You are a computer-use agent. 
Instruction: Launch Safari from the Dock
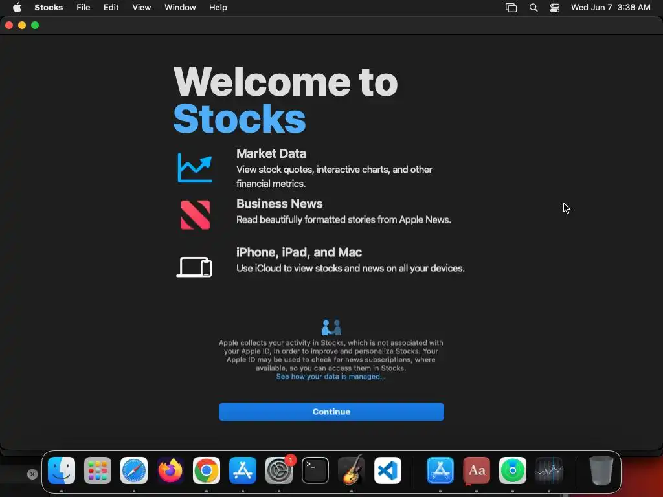click(x=134, y=470)
